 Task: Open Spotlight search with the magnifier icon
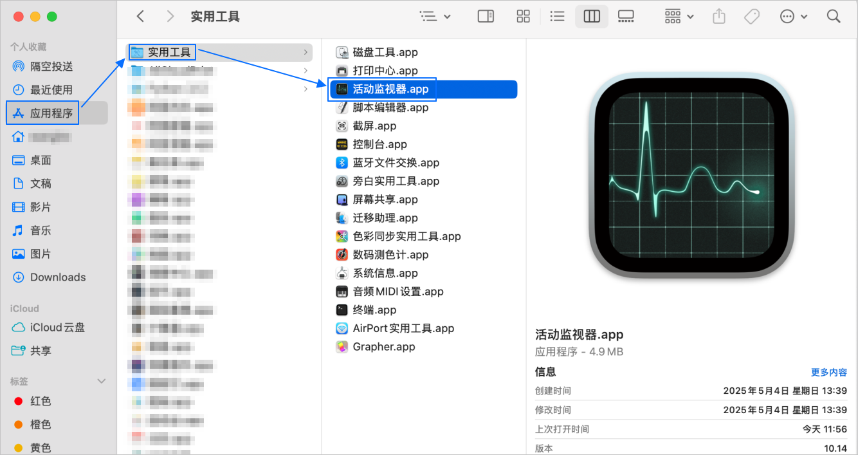(x=834, y=16)
